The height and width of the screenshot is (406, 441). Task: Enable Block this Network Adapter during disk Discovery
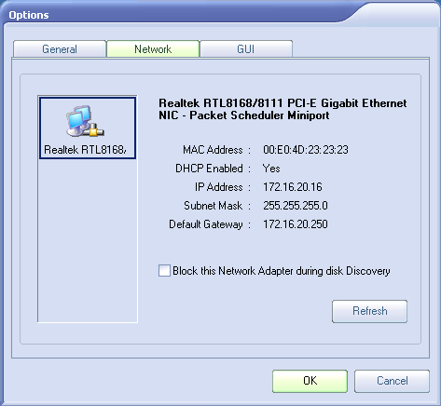tap(164, 271)
